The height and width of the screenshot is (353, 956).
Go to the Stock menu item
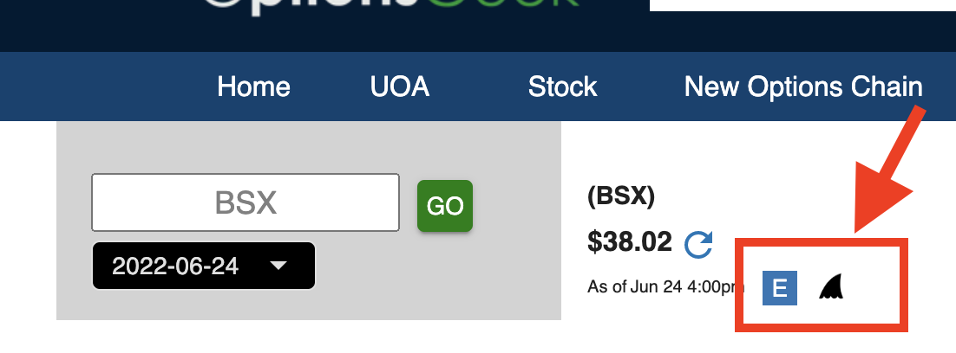(562, 87)
